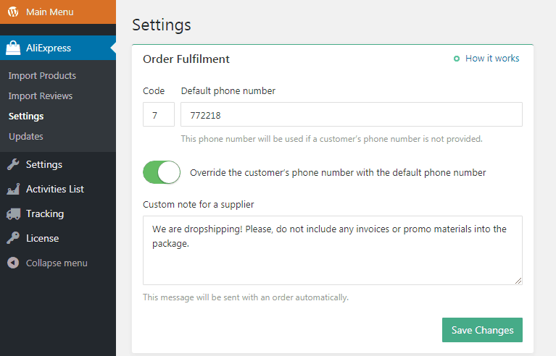Image resolution: width=556 pixels, height=356 pixels.
Task: Click the WordPress logo icon
Action: pyautogui.click(x=12, y=12)
